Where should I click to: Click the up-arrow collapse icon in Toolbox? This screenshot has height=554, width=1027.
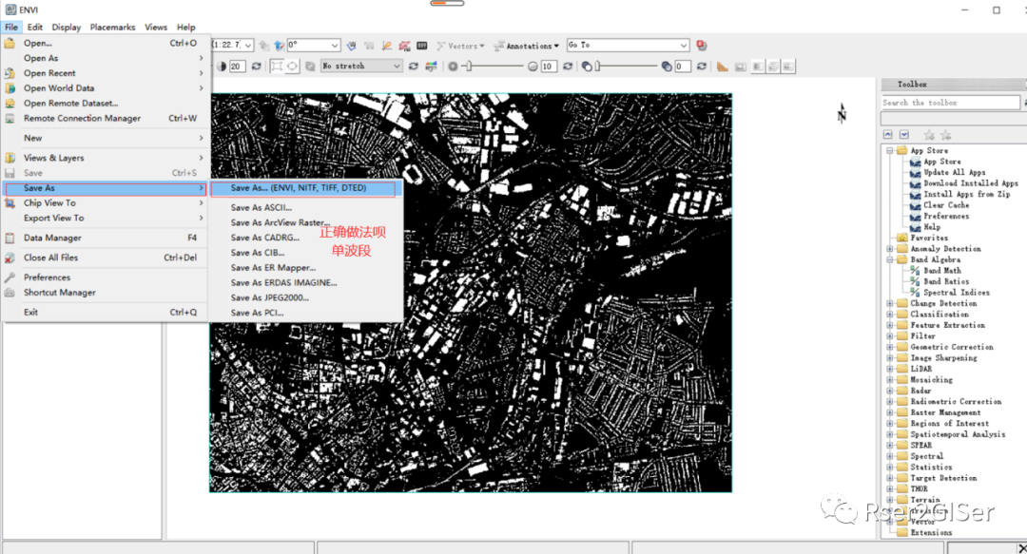point(887,134)
